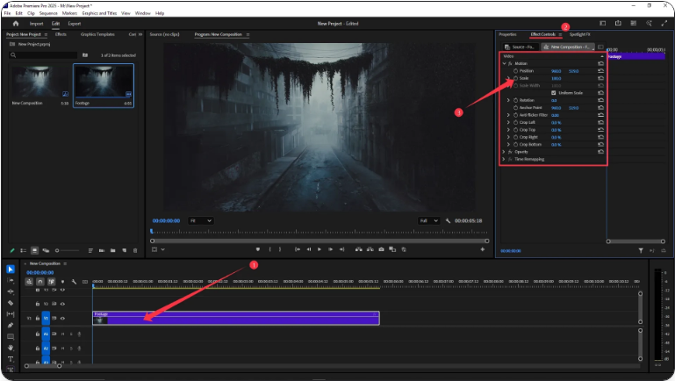Expand the Opacity effect section
The image size is (675, 381).
pyautogui.click(x=503, y=152)
